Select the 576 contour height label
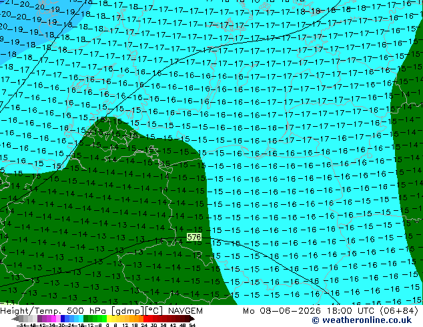This screenshot has height=327, width=423. (x=194, y=237)
